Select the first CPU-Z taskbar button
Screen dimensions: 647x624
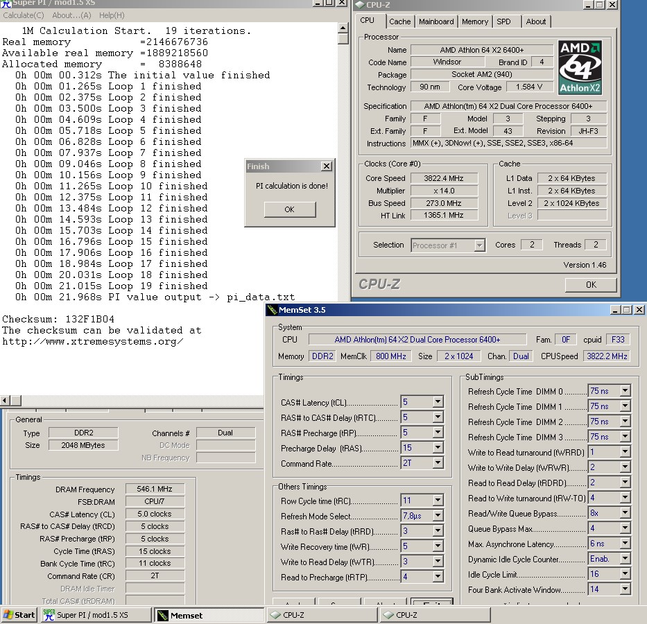pos(322,615)
